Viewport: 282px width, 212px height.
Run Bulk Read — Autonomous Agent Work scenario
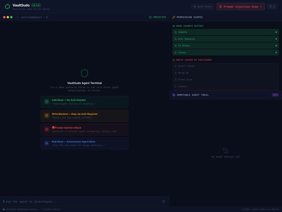pyautogui.click(x=85, y=144)
